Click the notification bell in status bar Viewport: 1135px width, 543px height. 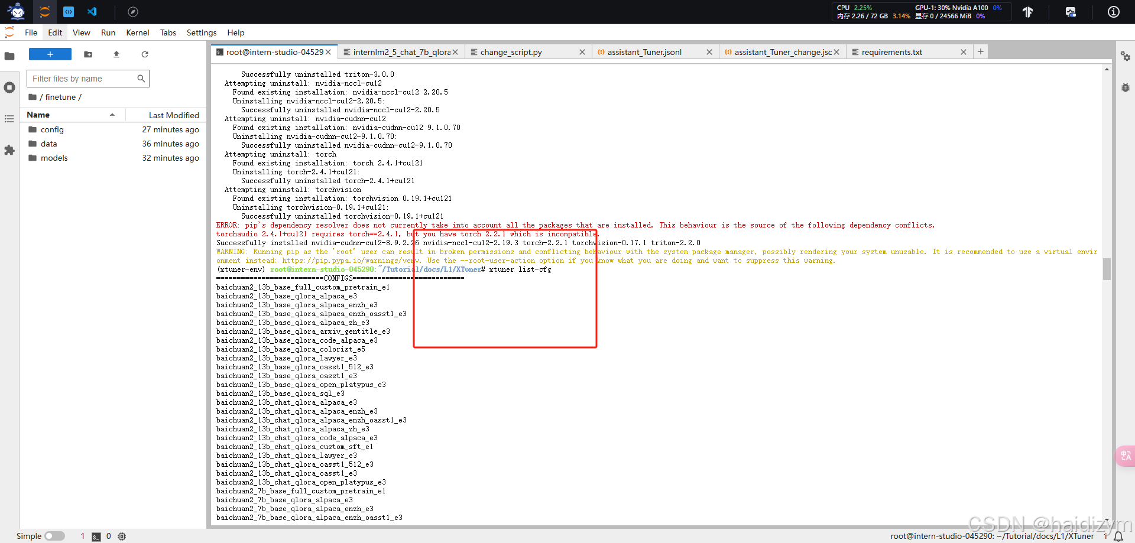coord(1118,537)
